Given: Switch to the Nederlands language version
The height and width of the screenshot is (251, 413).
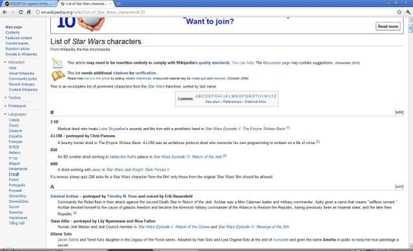Looking at the screenshot, I should [18, 169].
